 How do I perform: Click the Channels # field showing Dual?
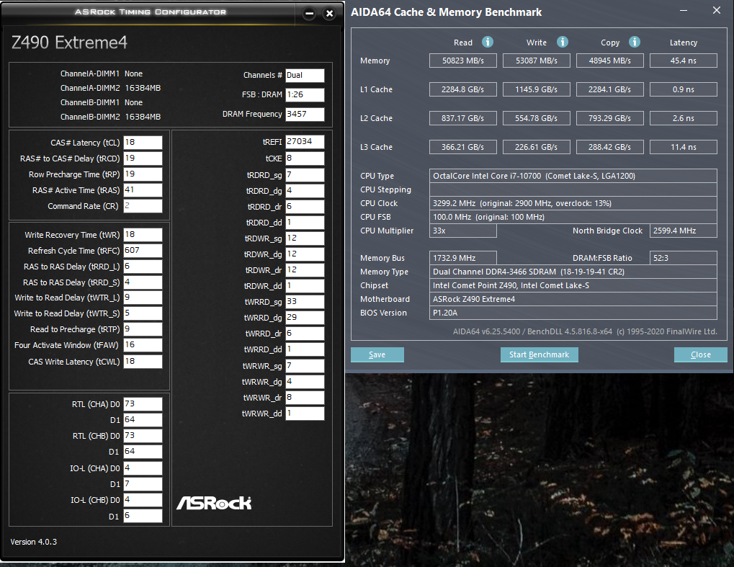click(305, 76)
